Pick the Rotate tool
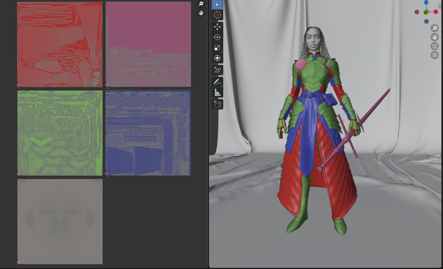 217,37
